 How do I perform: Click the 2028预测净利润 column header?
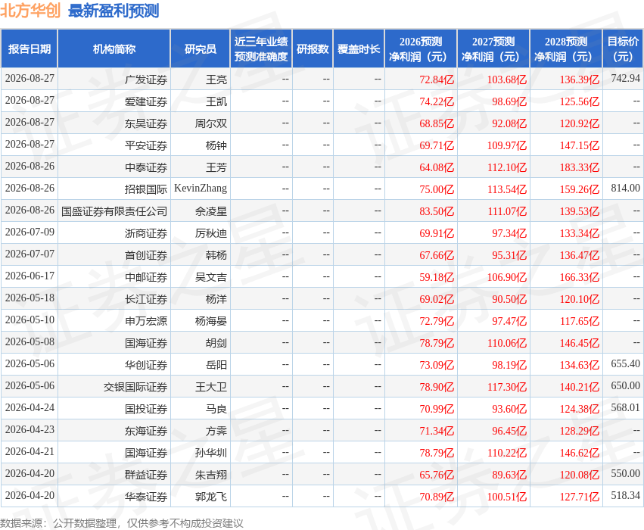pyautogui.click(x=565, y=49)
